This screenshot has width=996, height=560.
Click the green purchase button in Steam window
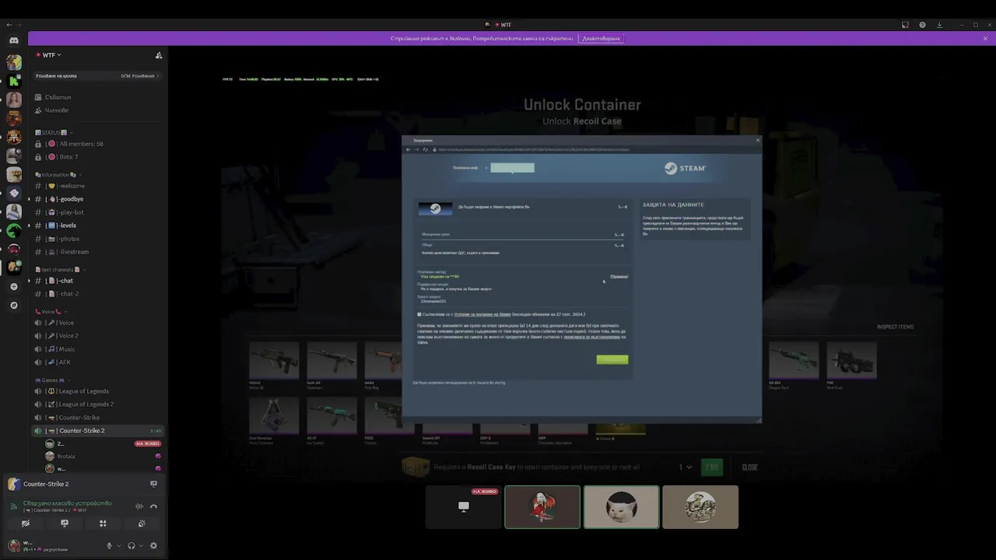612,359
